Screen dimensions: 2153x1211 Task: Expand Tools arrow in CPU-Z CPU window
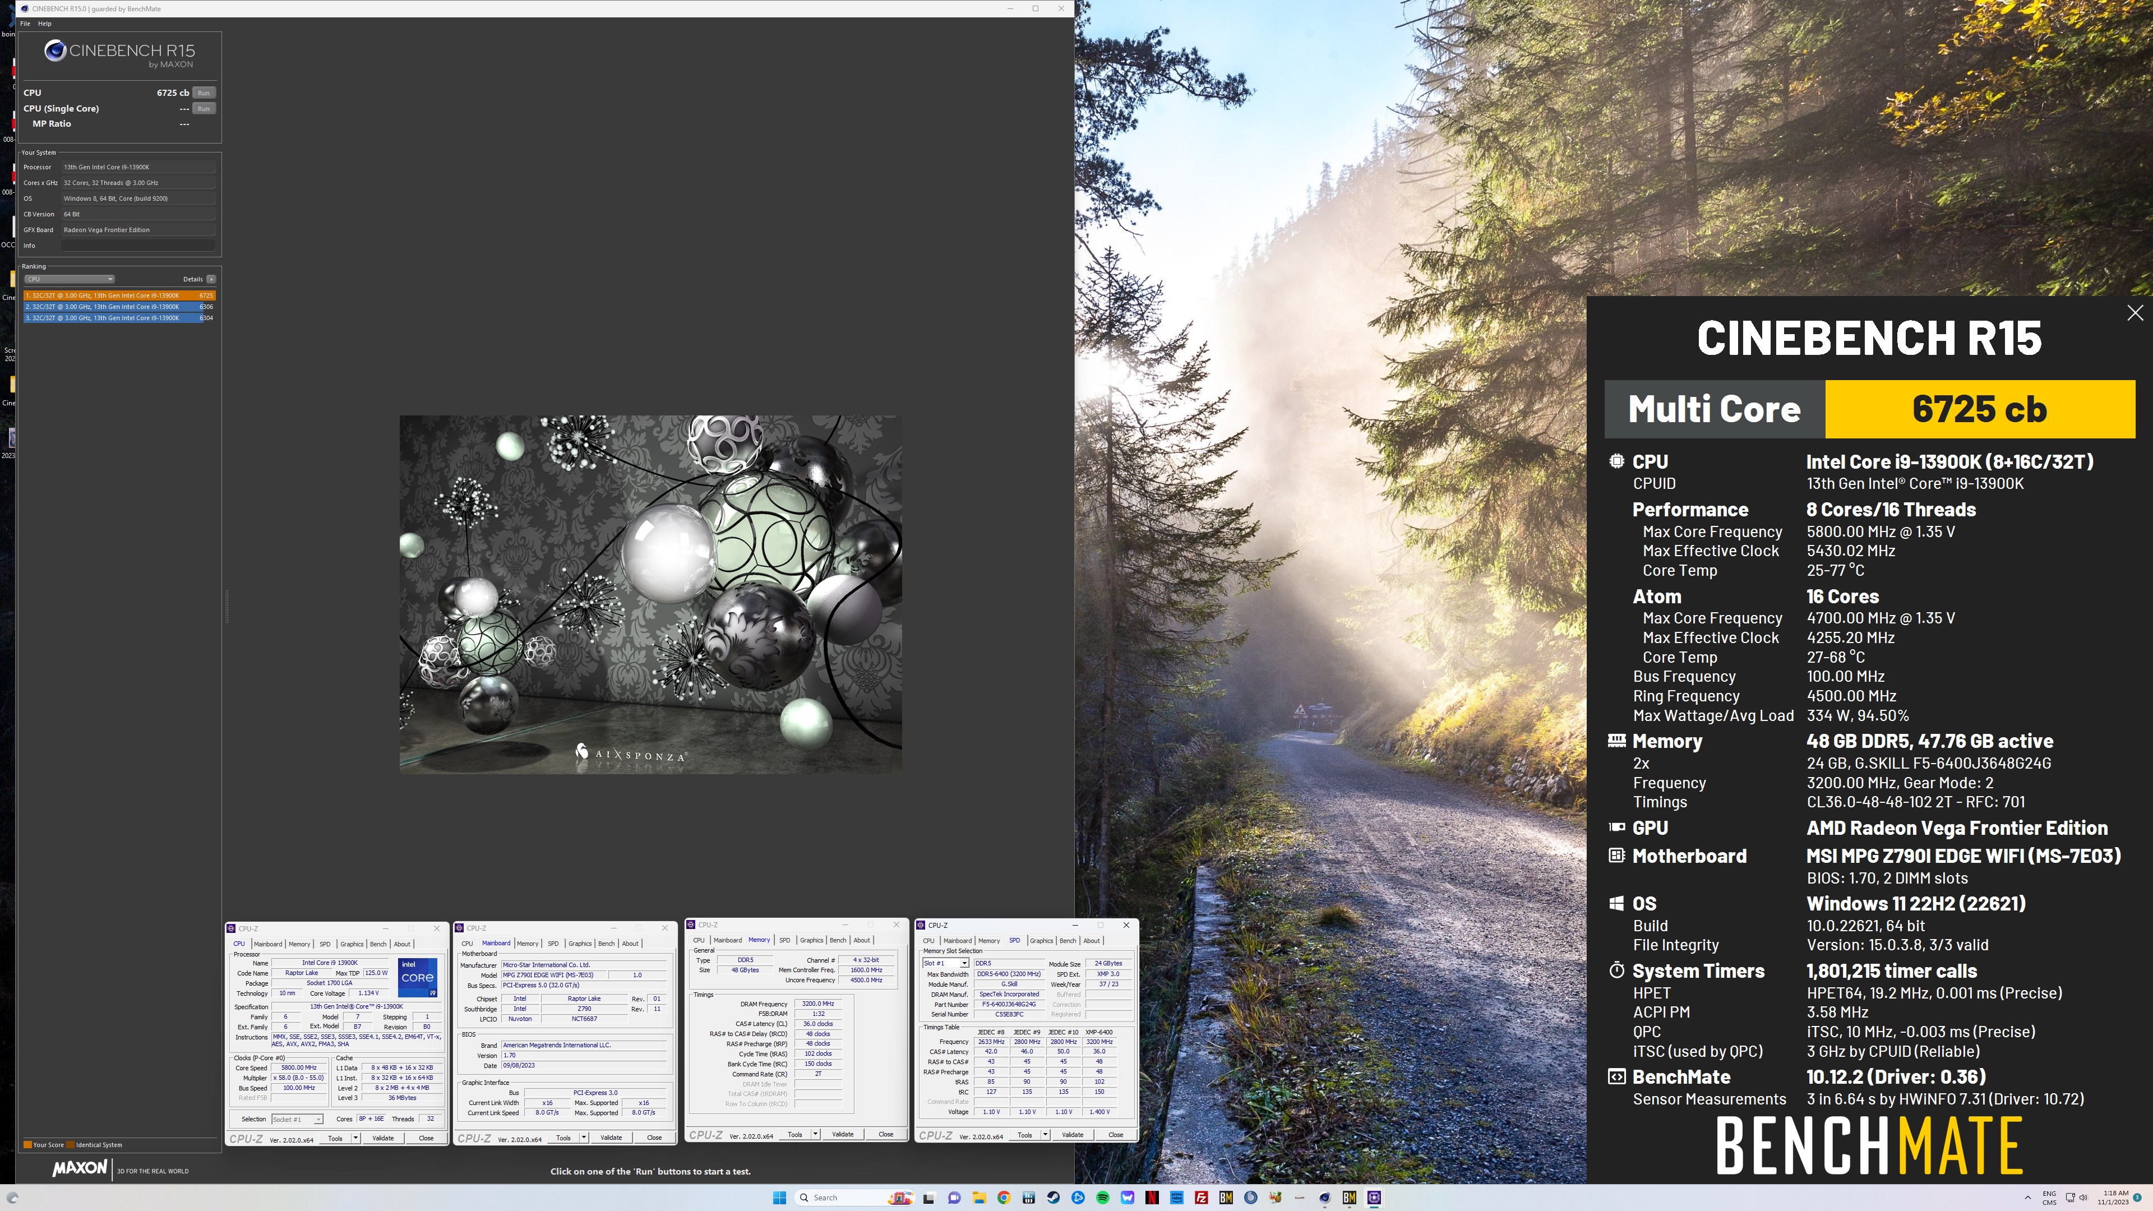[355, 1138]
